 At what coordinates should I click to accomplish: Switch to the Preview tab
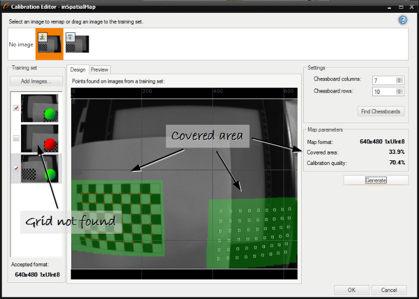pos(99,69)
